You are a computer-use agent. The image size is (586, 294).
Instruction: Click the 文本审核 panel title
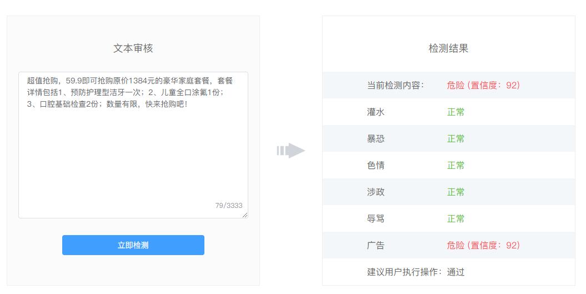[x=133, y=48]
